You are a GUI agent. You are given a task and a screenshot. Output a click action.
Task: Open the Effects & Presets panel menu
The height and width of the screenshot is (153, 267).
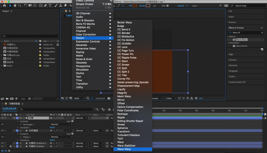262,28
